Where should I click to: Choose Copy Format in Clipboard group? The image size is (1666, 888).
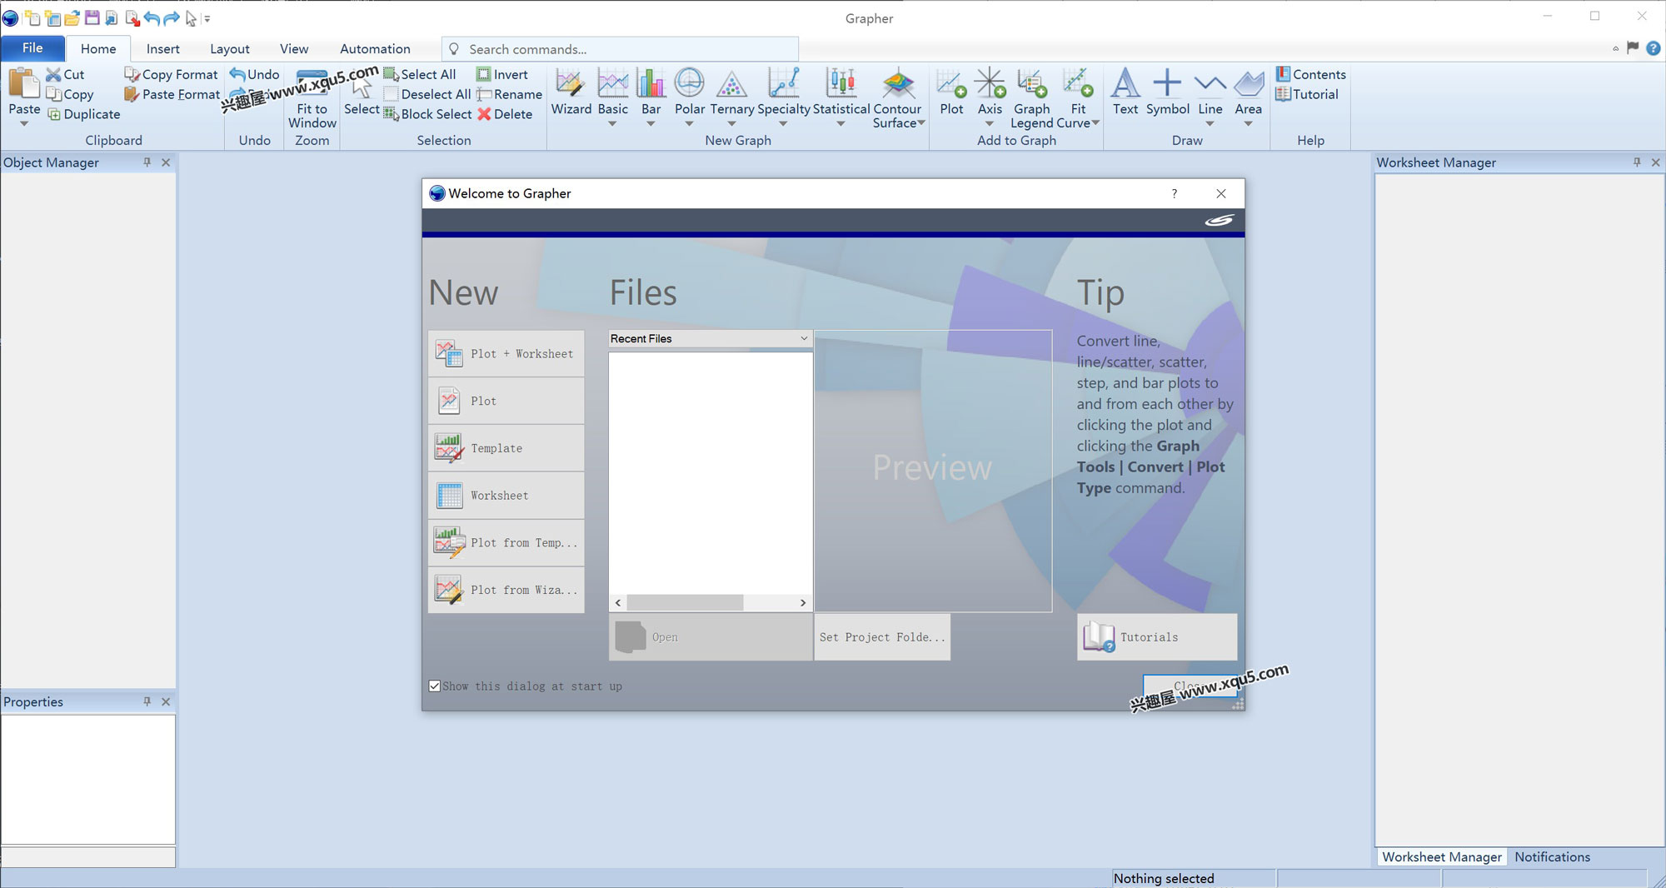[x=171, y=74]
